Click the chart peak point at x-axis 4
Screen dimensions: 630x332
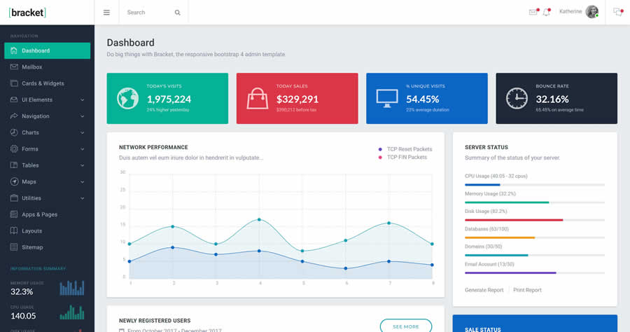coord(259,219)
